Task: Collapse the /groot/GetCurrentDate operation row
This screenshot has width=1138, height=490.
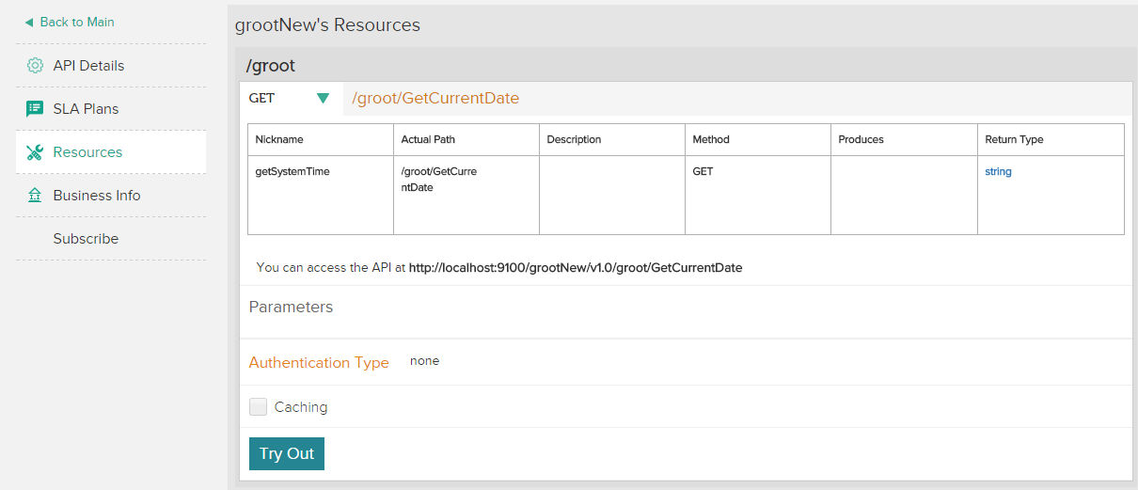Action: coord(738,98)
